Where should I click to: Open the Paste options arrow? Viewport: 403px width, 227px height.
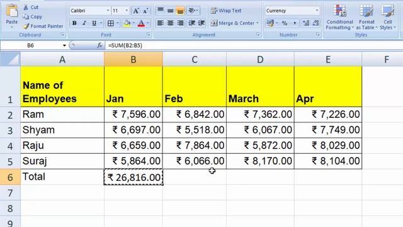[x=12, y=27]
